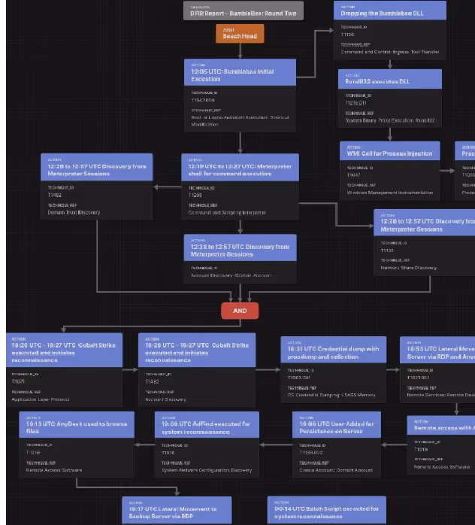This screenshot has height=525, width=475.
Task: Click 'Create Account: Domain Account' text
Action: (336, 470)
